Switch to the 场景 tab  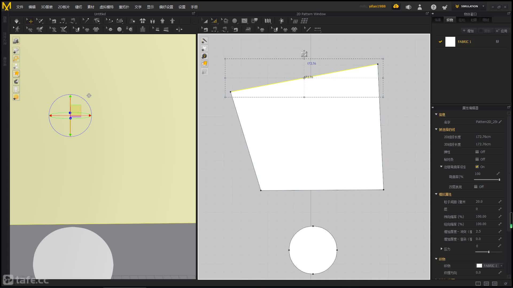pyautogui.click(x=438, y=20)
